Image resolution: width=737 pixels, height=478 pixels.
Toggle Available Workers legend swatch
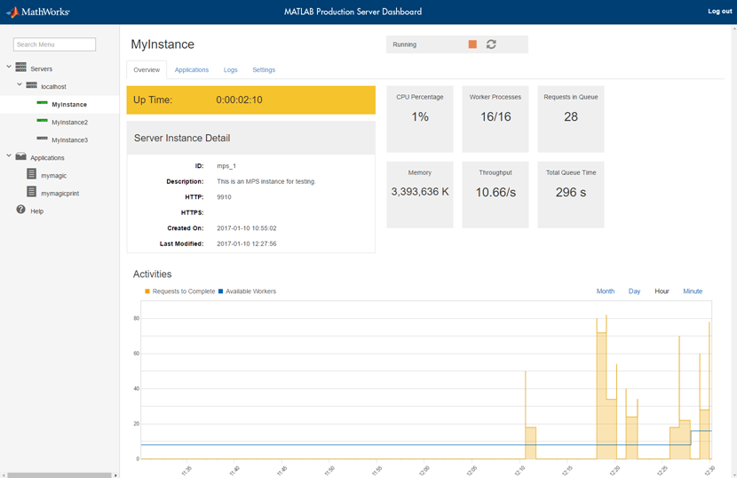pyautogui.click(x=220, y=291)
